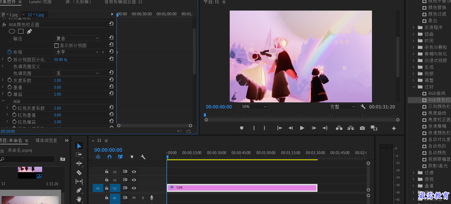Open the 输出 dropdown showing 复合
This screenshot has height=204, width=451.
(77, 38)
